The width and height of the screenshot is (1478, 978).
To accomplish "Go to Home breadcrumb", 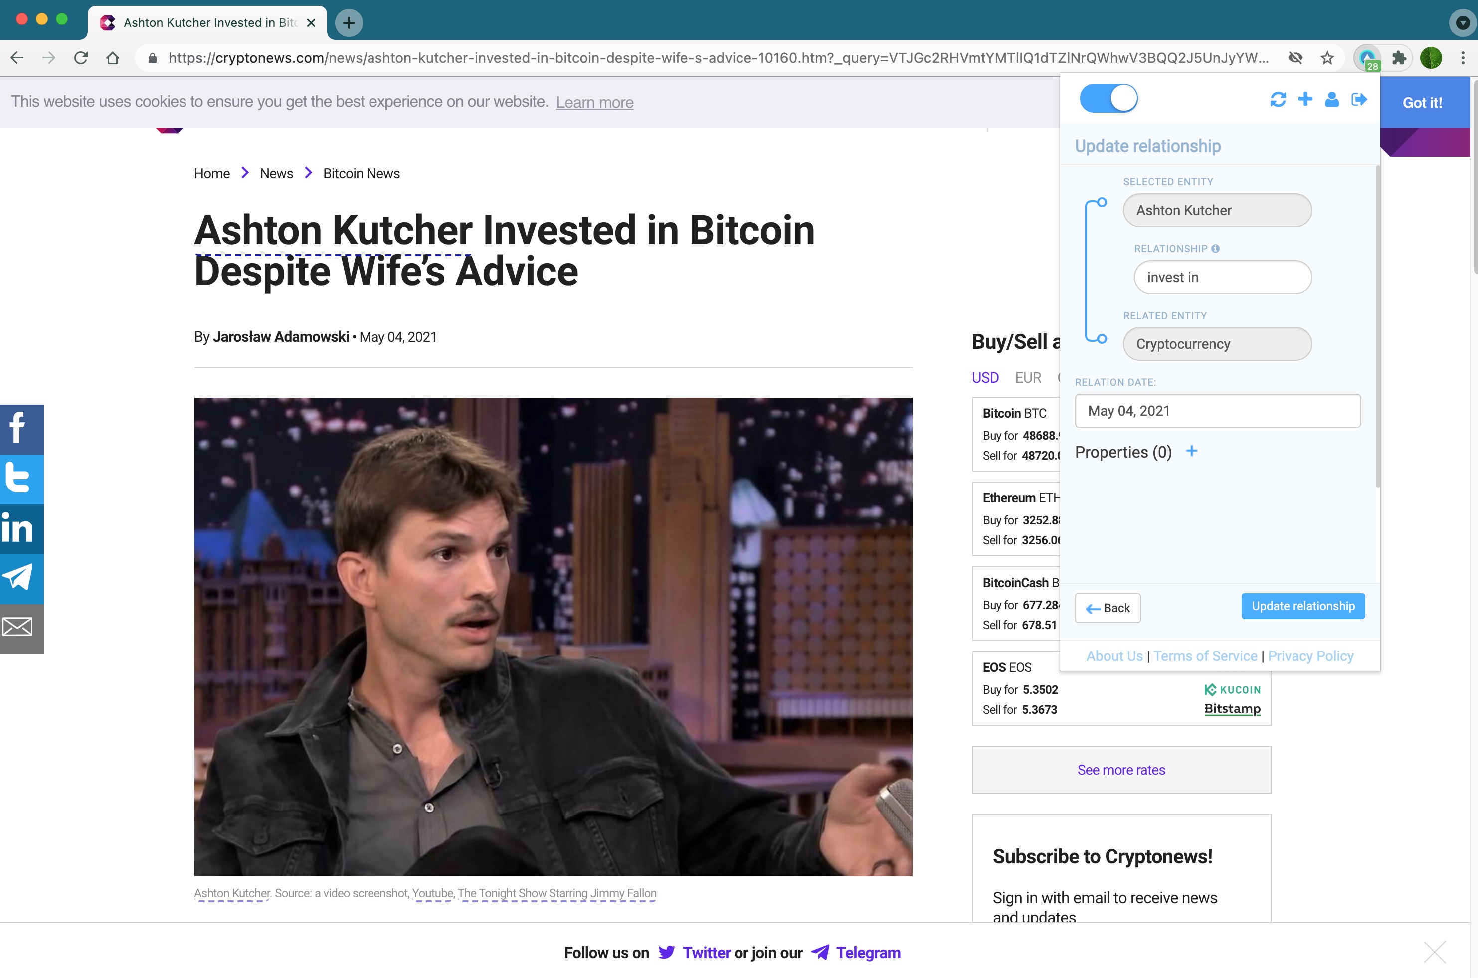I will click(211, 173).
